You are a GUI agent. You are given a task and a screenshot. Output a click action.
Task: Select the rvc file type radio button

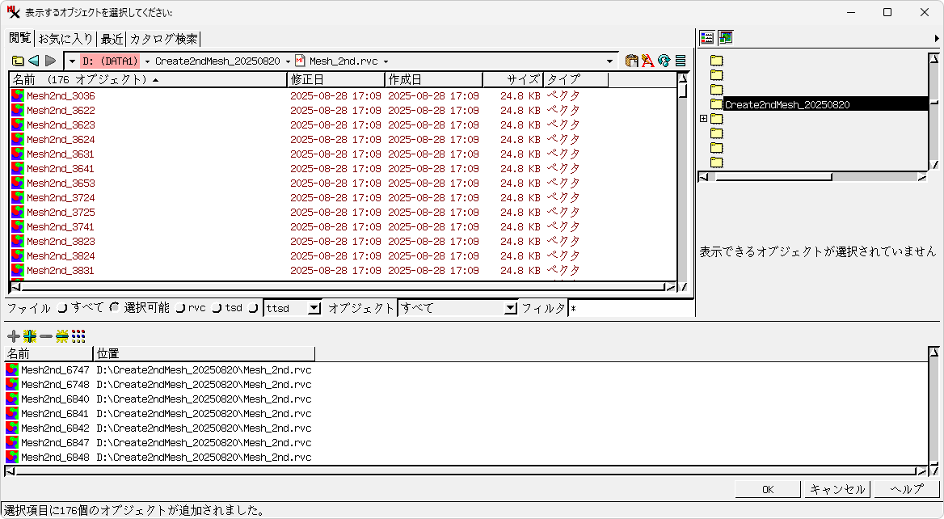tap(180, 308)
